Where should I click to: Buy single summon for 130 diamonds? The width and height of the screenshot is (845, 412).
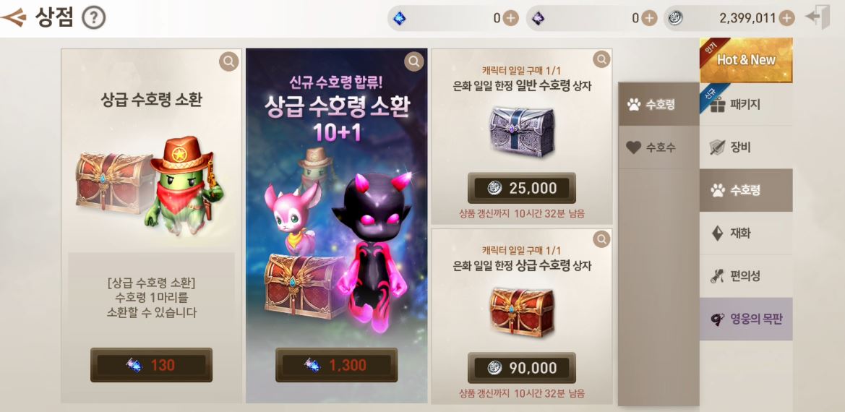[x=151, y=365]
